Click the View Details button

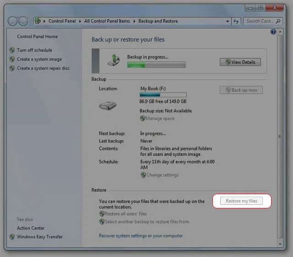click(x=240, y=62)
